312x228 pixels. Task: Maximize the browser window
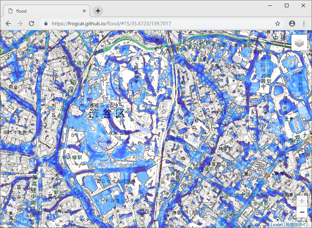pos(287,5)
